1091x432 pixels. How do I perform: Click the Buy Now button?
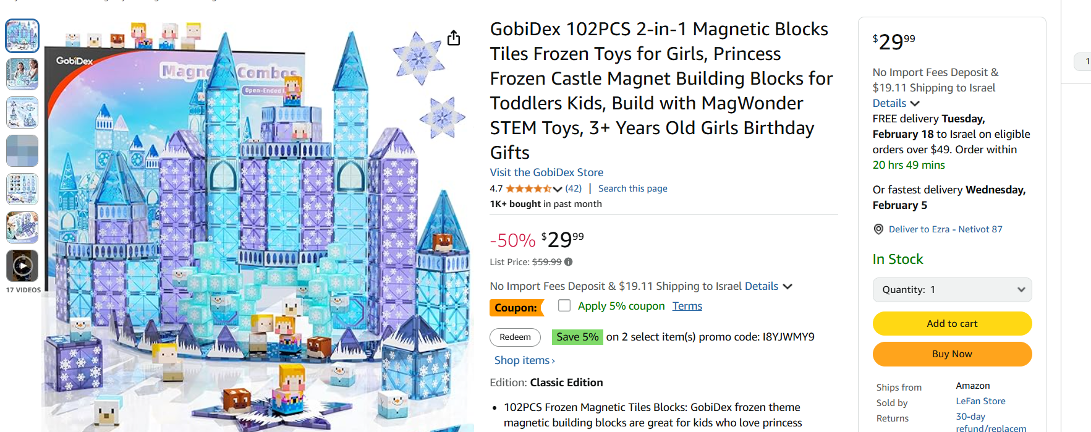click(x=952, y=354)
